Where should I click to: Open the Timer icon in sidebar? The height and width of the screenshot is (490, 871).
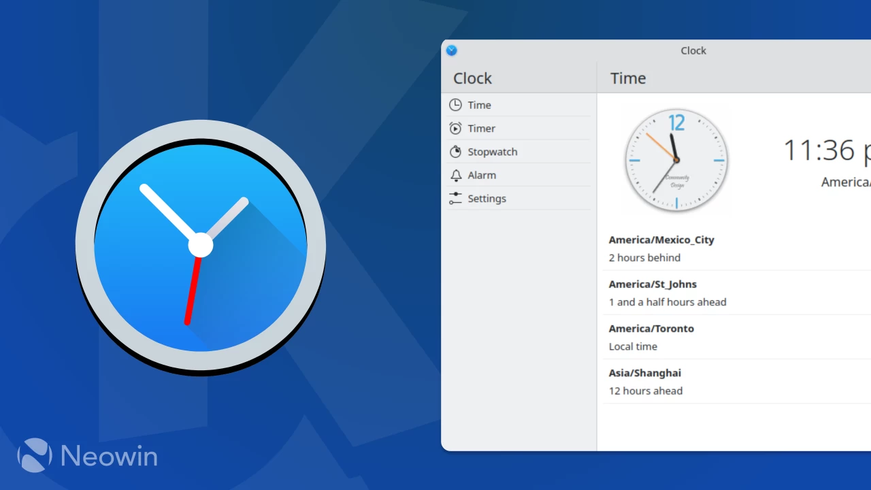coord(455,128)
